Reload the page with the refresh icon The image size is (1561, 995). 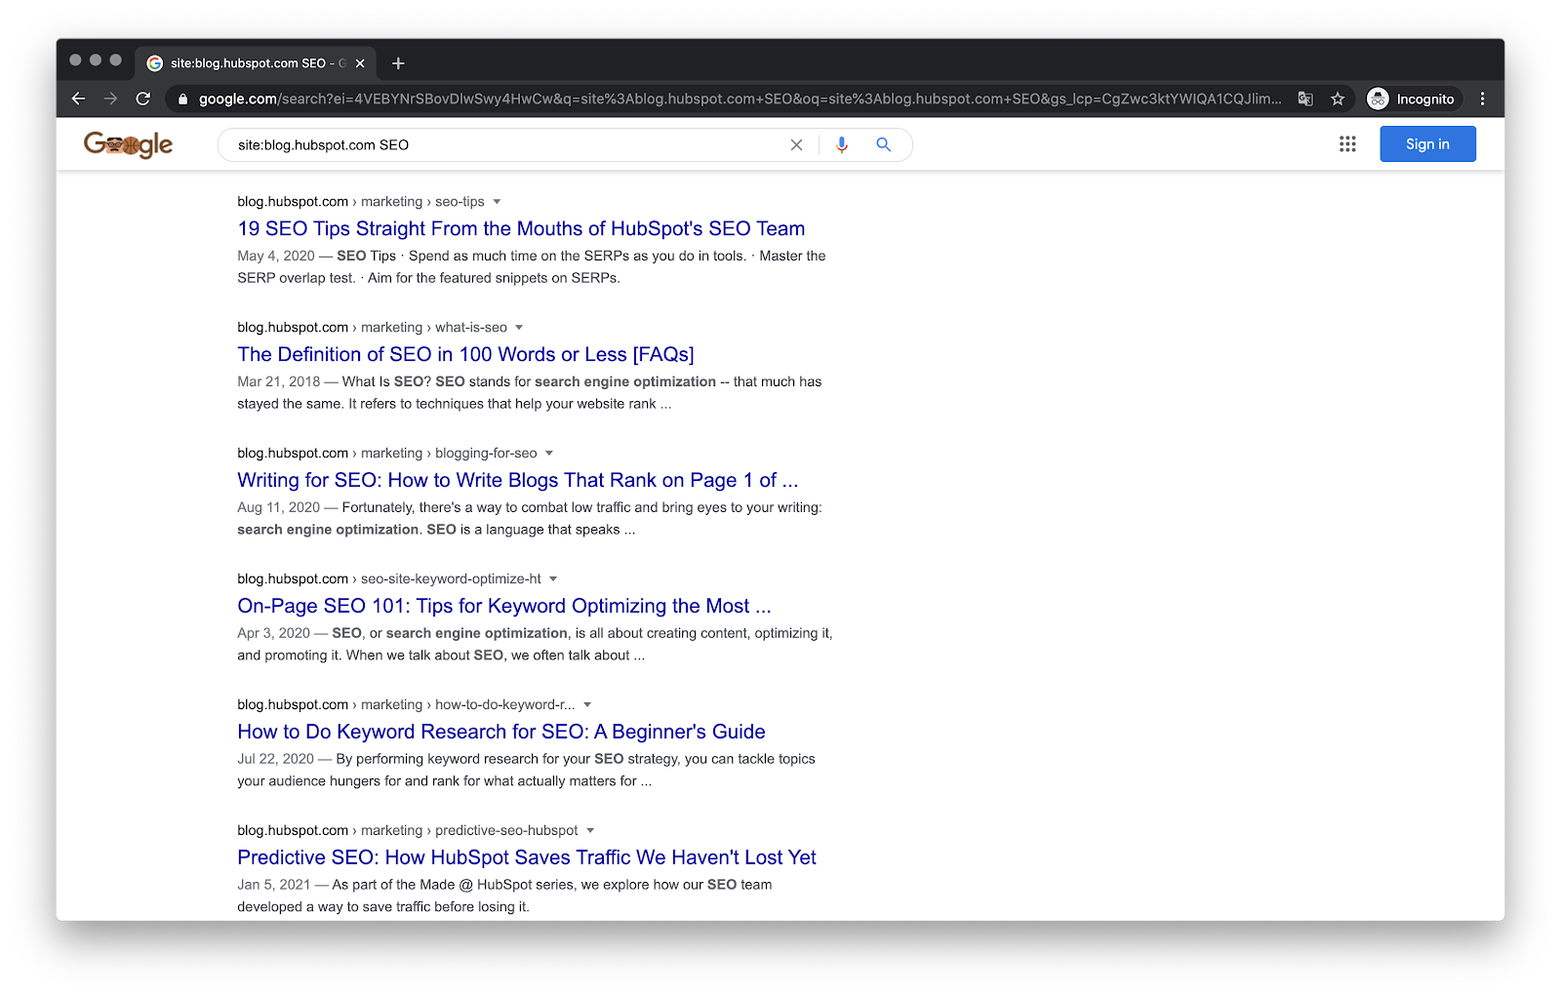pyautogui.click(x=143, y=99)
